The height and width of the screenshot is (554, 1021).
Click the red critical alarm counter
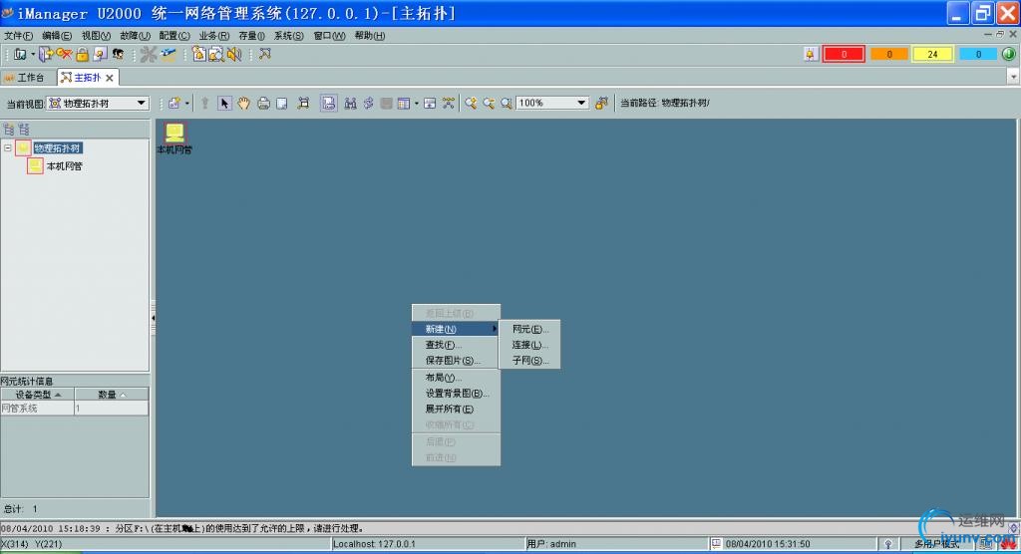(x=844, y=54)
